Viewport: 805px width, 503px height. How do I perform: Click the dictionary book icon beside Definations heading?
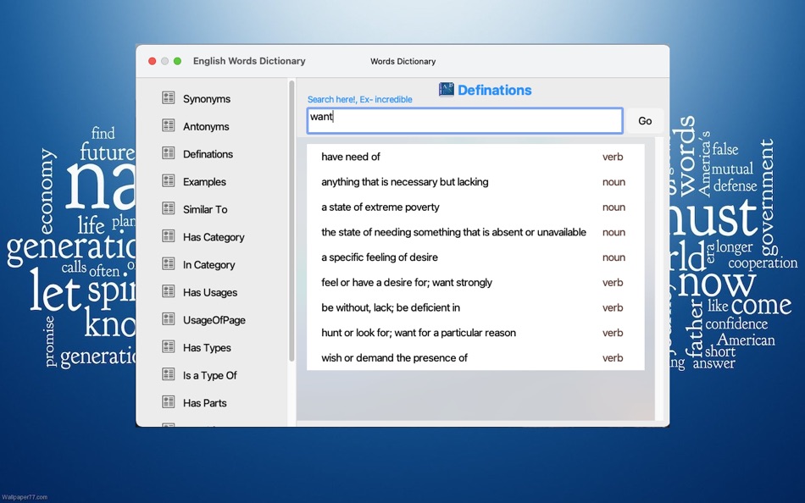point(447,90)
